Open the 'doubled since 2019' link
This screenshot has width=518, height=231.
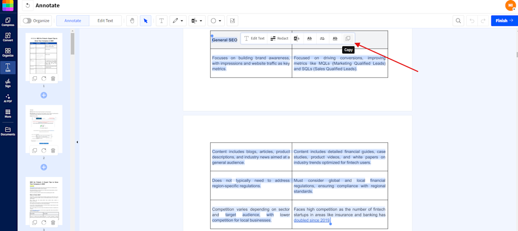(x=312, y=221)
